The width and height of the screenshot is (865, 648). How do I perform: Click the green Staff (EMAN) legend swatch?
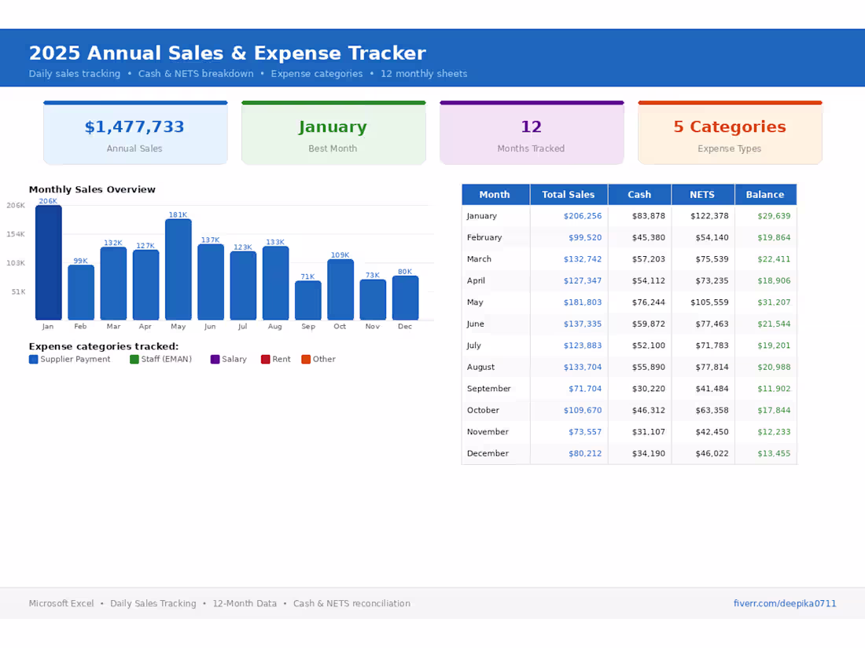[x=134, y=359]
